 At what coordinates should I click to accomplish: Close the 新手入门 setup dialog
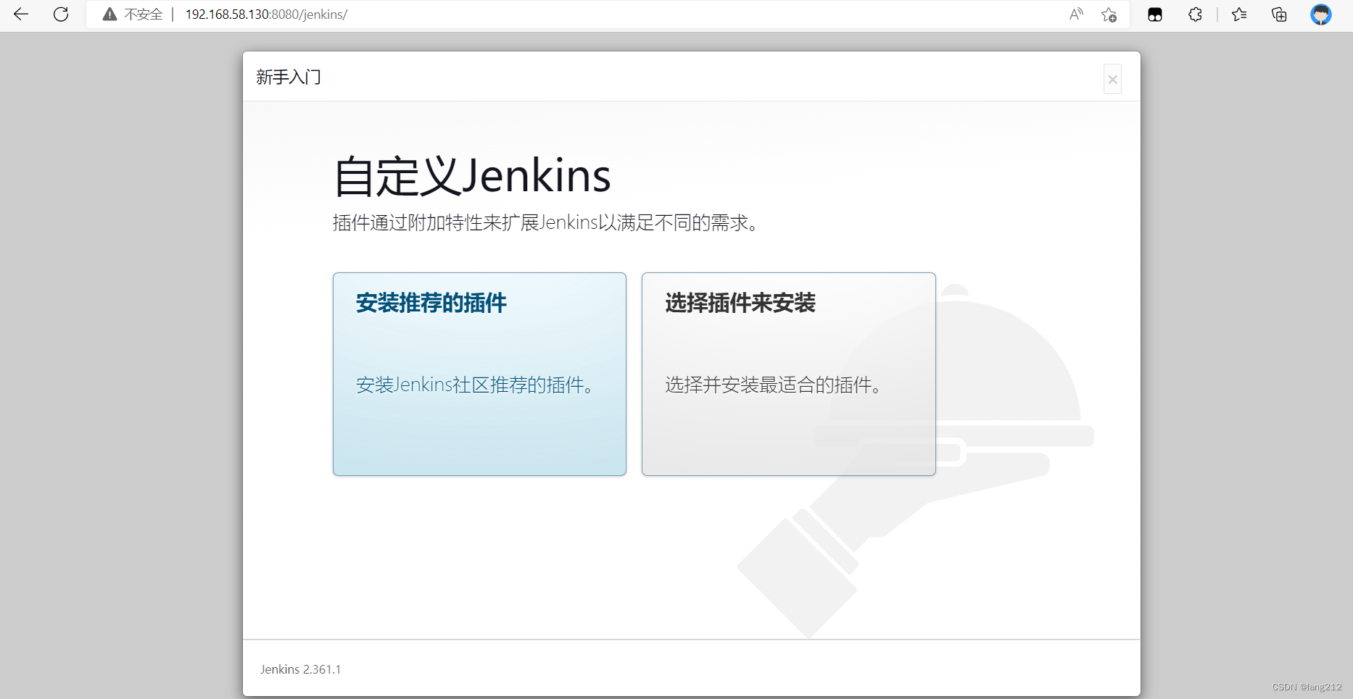(x=1112, y=80)
